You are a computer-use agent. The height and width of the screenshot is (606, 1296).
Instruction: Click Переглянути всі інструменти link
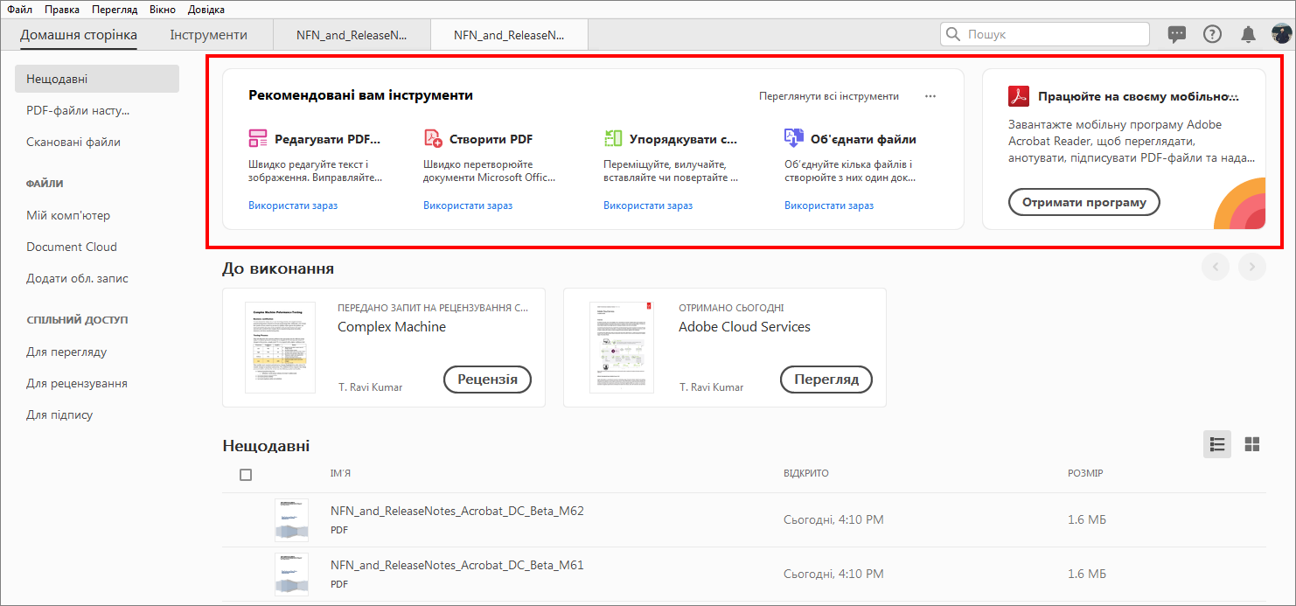pos(829,96)
